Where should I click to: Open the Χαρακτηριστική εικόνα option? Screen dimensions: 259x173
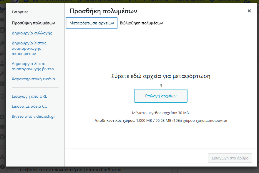point(33,79)
